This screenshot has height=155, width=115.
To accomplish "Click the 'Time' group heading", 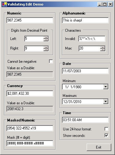I will [67, 113].
